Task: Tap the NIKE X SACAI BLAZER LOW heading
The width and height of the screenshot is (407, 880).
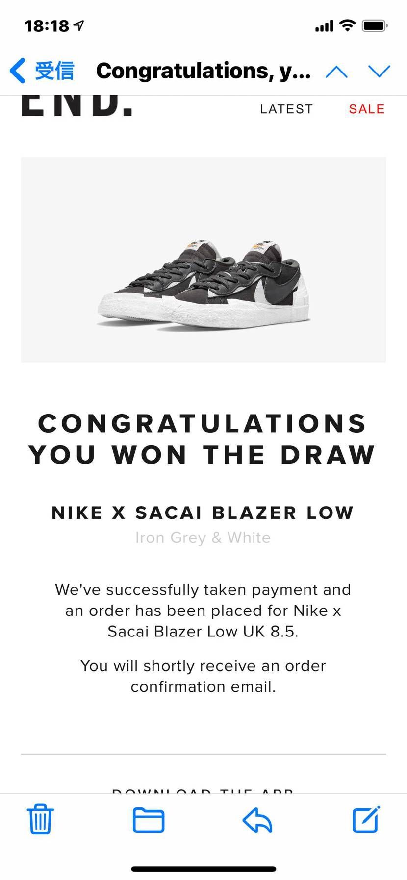Action: [x=203, y=513]
